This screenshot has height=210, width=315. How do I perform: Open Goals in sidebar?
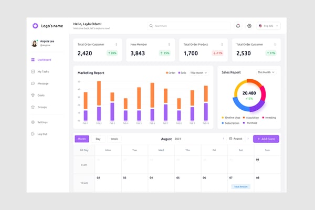click(x=38, y=95)
